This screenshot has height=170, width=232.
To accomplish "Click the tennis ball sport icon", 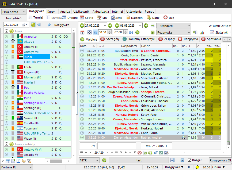I will point(33,25).
